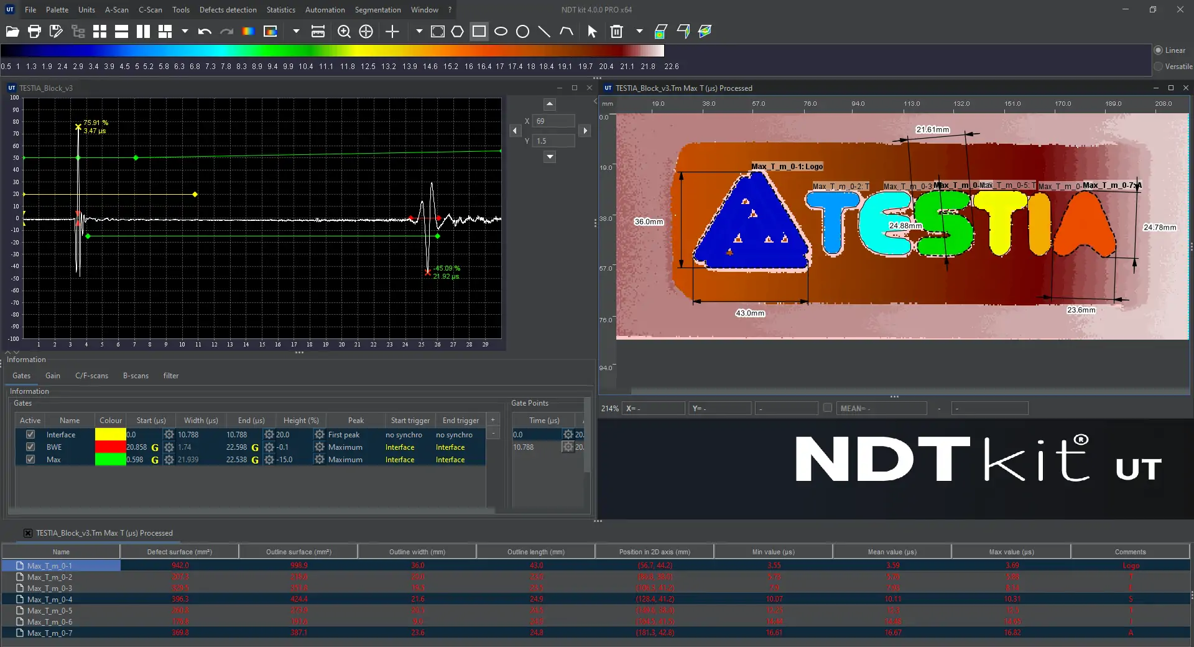Click the colored C-scan plane icon
Viewport: 1194px width, 647px height.
[660, 32]
